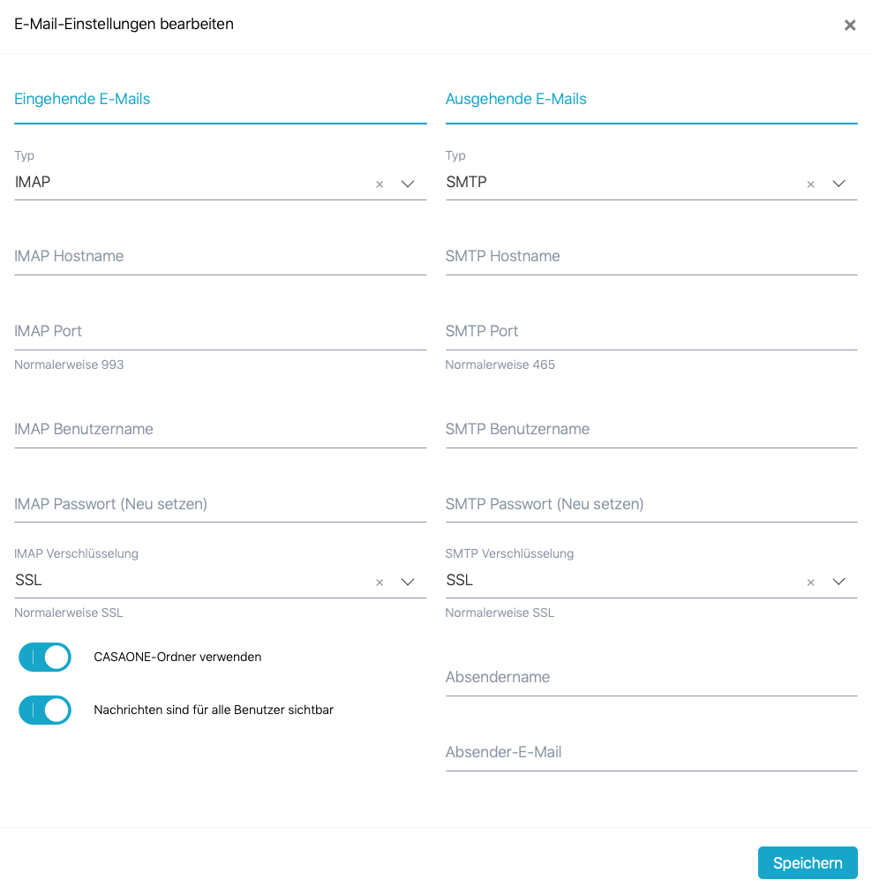The width and height of the screenshot is (872, 895).
Task: Clear the incoming IMAP type selection
Action: [380, 184]
